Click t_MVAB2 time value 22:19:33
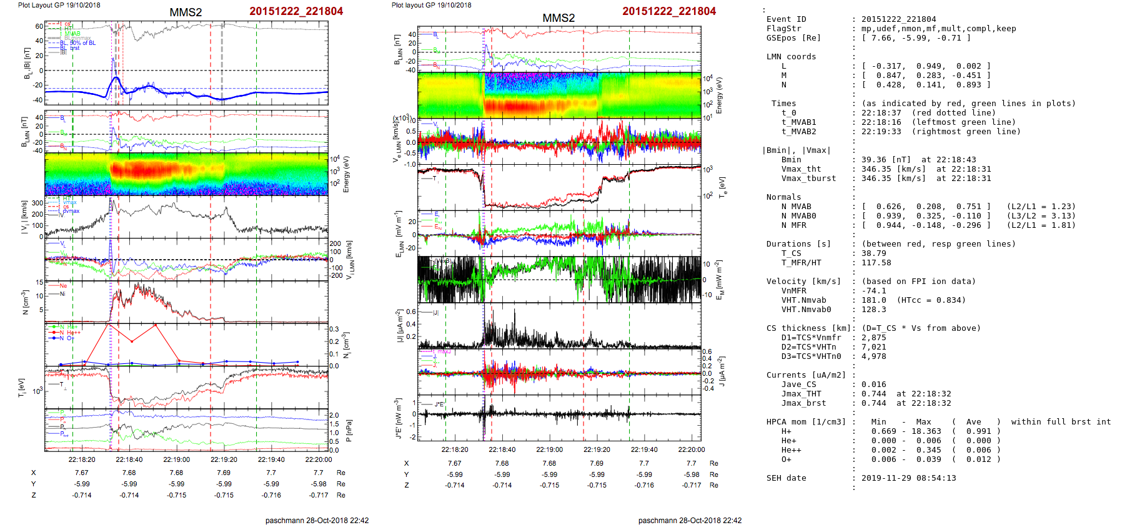Image resolution: width=1127 pixels, height=525 pixels. tap(881, 132)
